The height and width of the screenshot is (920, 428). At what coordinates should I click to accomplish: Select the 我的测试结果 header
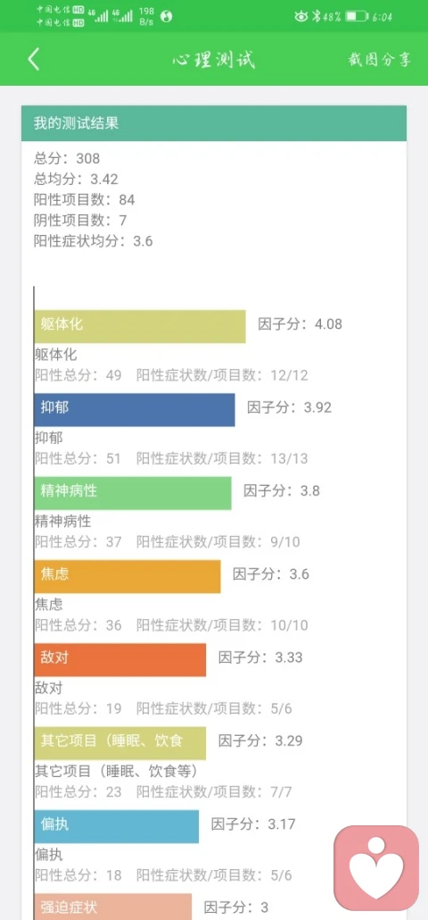pyautogui.click(x=214, y=123)
